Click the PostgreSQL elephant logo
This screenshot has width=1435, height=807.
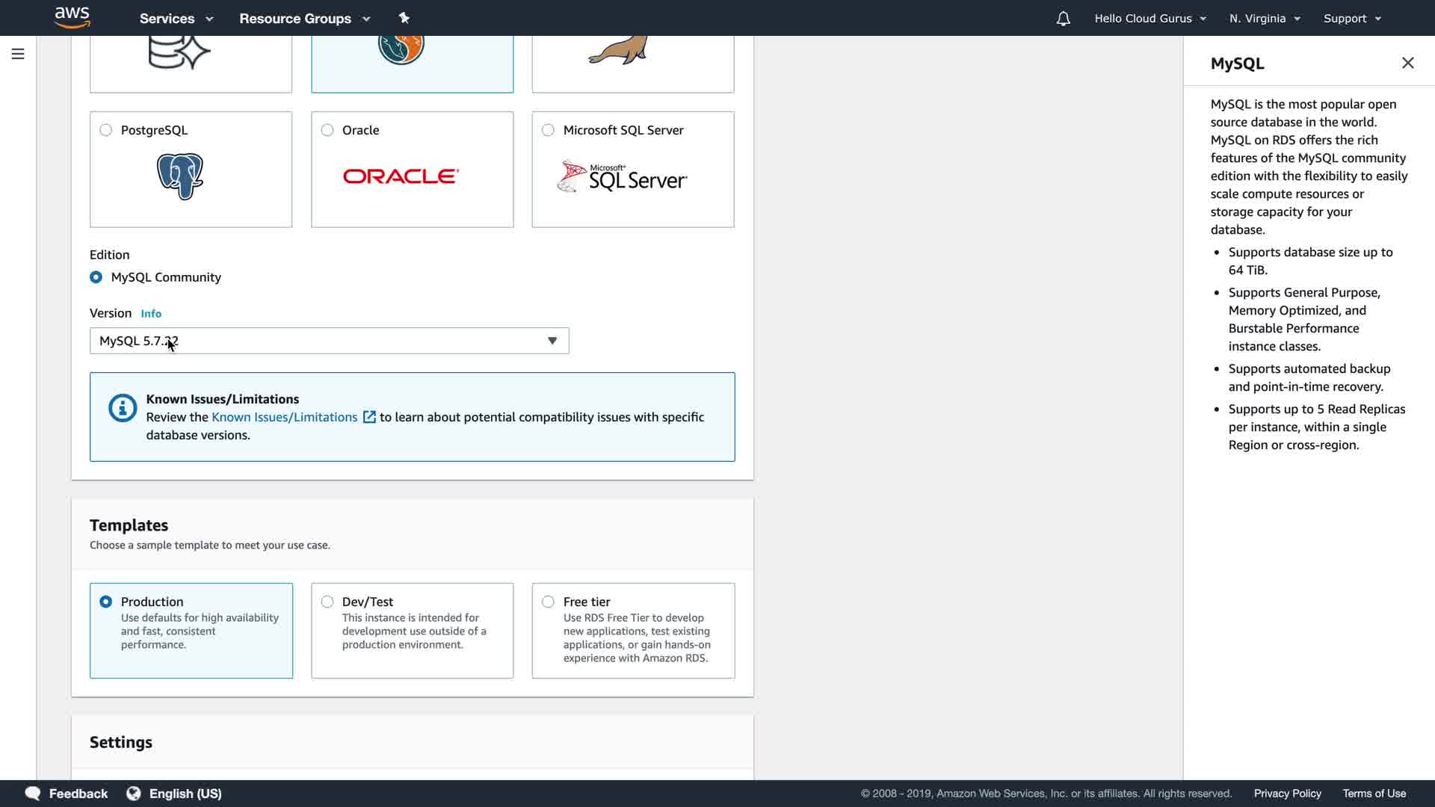pyautogui.click(x=180, y=176)
